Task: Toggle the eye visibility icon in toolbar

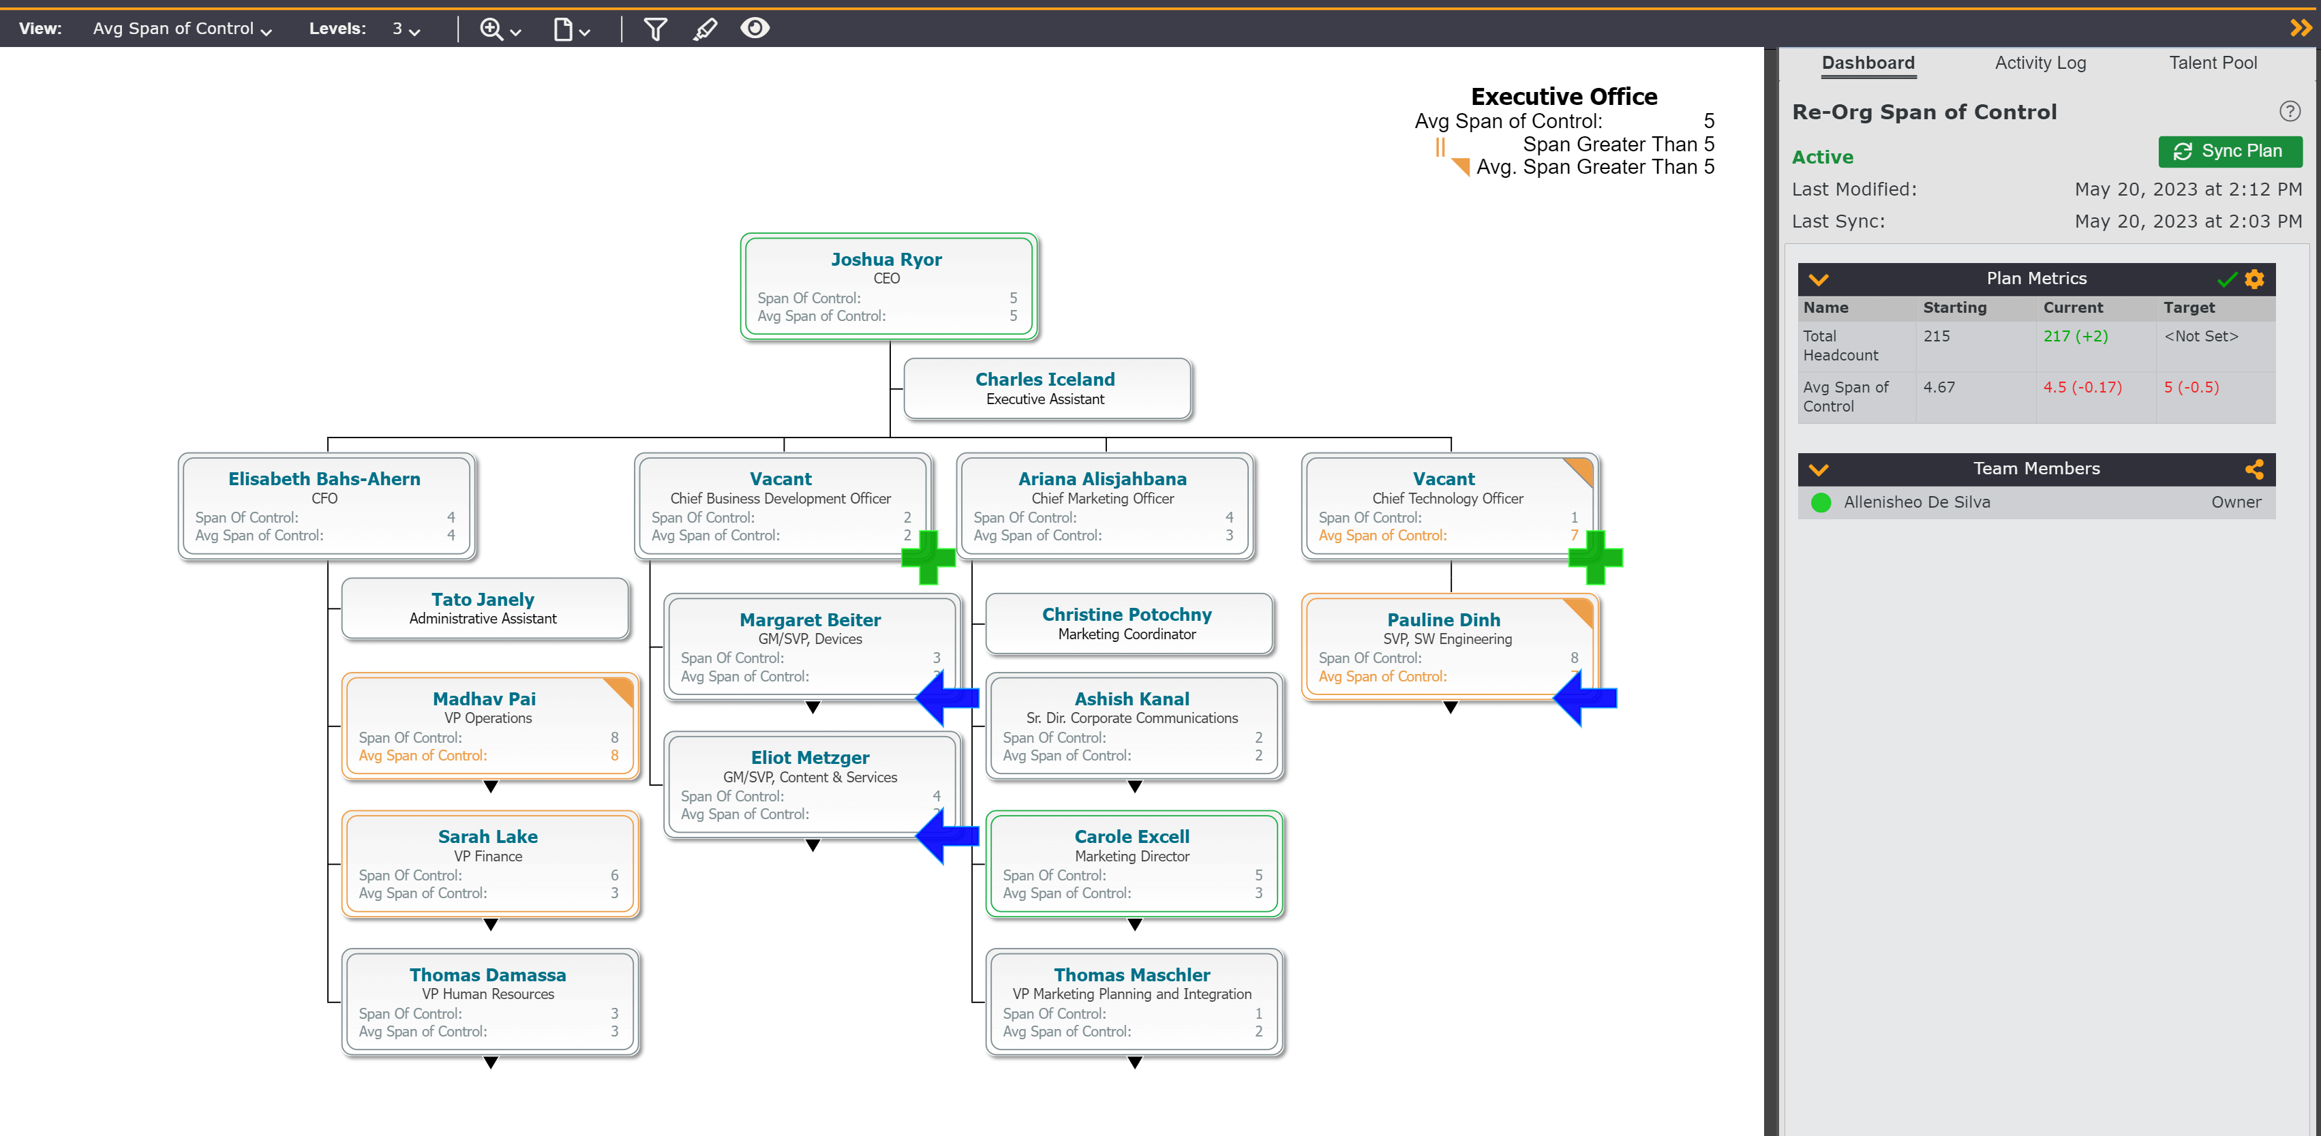Action: pyautogui.click(x=755, y=28)
